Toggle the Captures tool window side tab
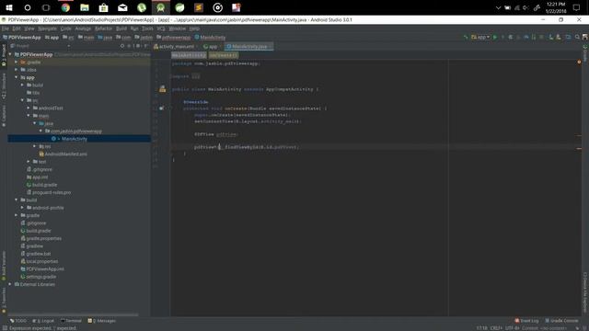589x331 pixels. coord(4,115)
